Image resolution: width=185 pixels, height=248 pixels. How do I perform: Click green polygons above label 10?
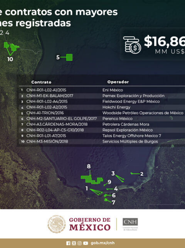[12, 46]
